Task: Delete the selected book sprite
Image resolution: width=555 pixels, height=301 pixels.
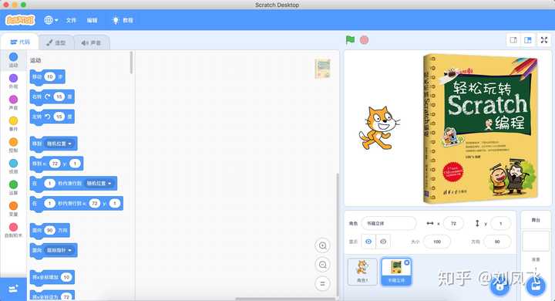Action: 407,262
